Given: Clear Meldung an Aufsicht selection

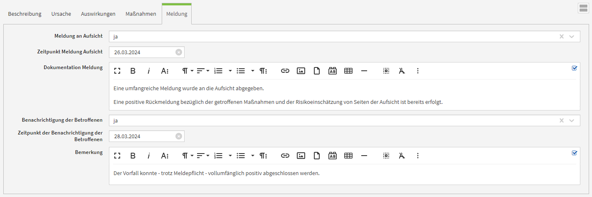Looking at the screenshot, I should tap(562, 36).
